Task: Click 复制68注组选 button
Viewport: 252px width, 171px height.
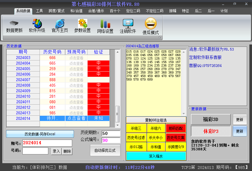Action: click(156, 120)
